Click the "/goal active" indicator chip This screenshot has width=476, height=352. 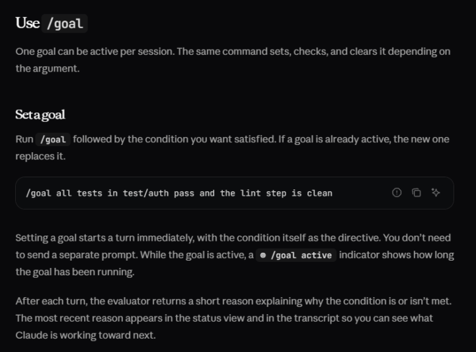296,255
